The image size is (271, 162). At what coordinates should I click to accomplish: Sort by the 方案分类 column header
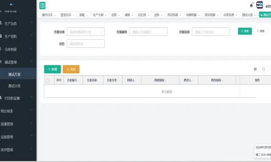coord(112,80)
